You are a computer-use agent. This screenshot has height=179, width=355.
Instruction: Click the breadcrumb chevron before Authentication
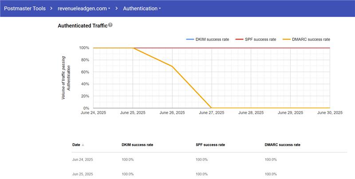click(117, 8)
